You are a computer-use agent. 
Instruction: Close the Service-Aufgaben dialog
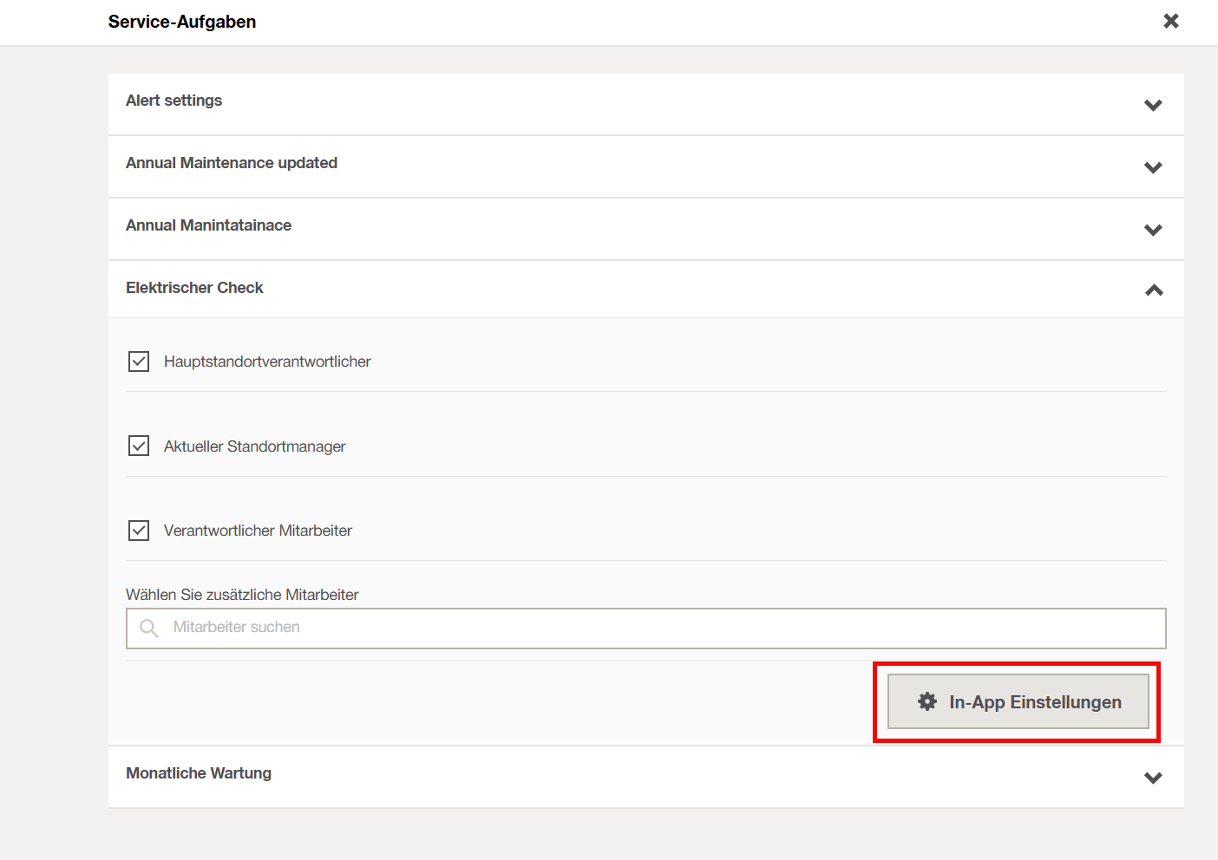click(x=1170, y=21)
